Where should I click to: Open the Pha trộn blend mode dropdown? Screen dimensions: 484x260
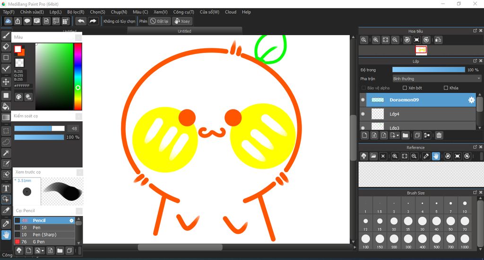pyautogui.click(x=436, y=79)
